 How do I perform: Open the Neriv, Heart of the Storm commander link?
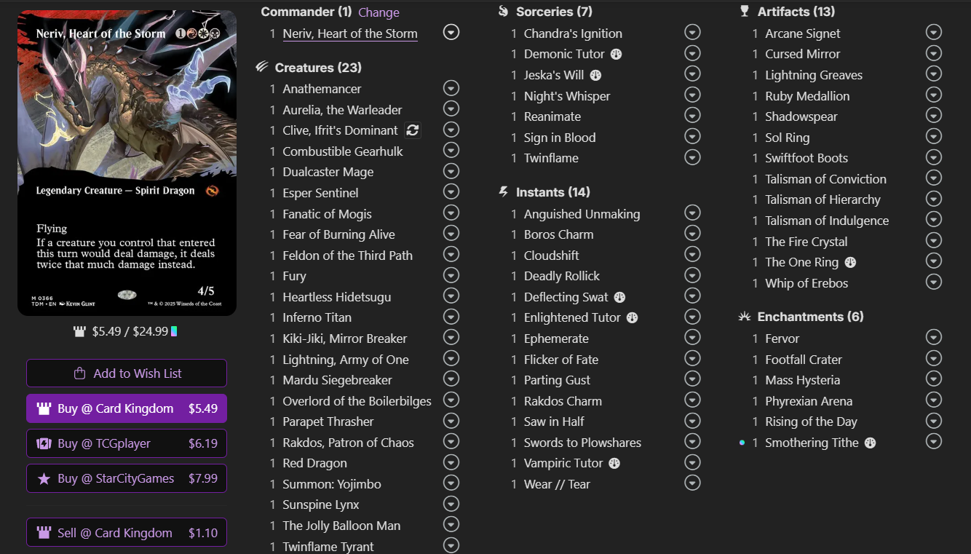pyautogui.click(x=350, y=33)
